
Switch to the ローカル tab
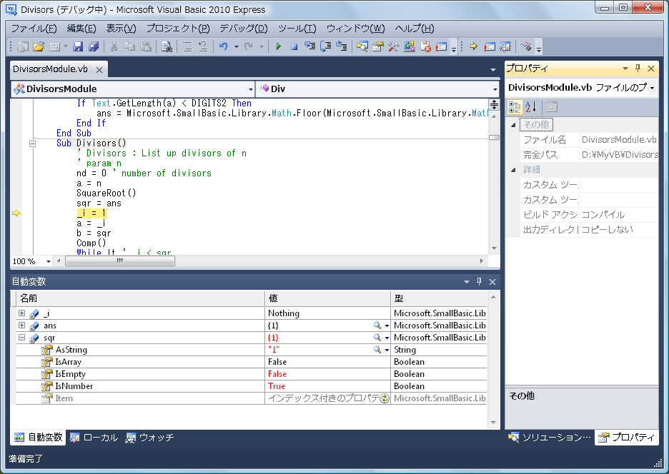tap(94, 438)
